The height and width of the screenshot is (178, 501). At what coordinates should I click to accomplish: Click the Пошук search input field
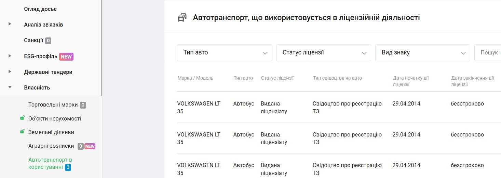(x=489, y=53)
